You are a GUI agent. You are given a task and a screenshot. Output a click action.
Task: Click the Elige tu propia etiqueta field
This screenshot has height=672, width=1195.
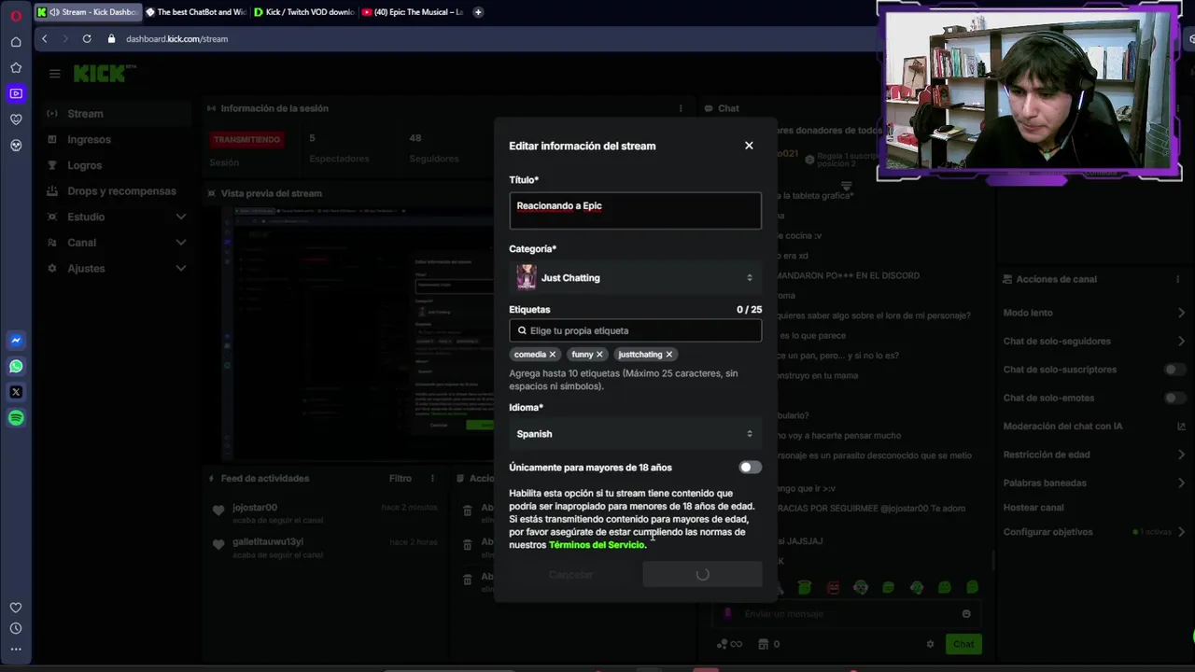pyautogui.click(x=635, y=330)
